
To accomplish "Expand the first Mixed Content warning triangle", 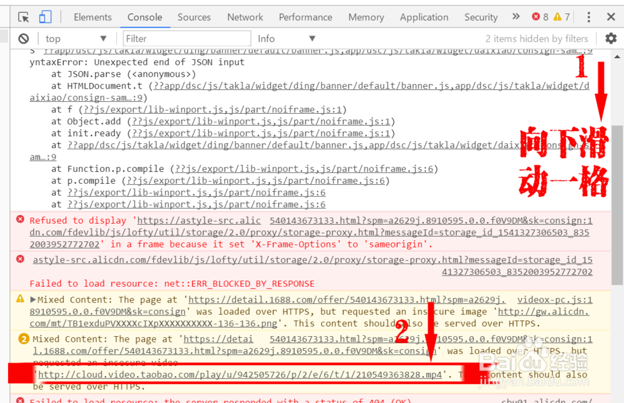I will (x=33, y=299).
